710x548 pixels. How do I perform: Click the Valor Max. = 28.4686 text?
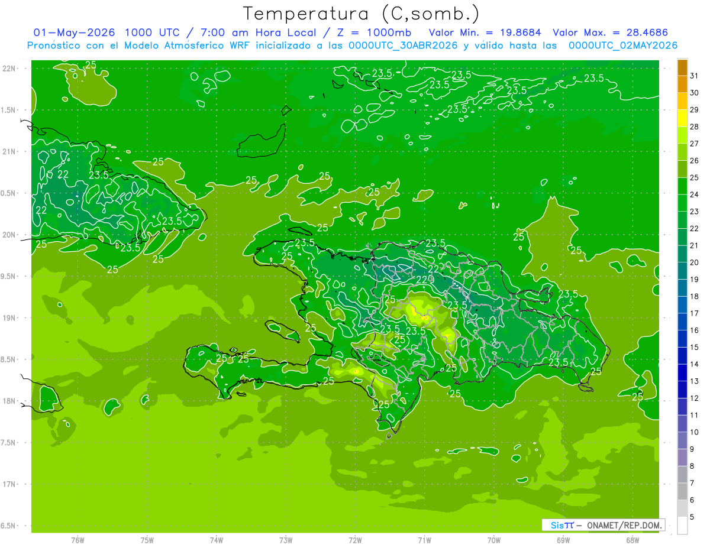point(611,33)
